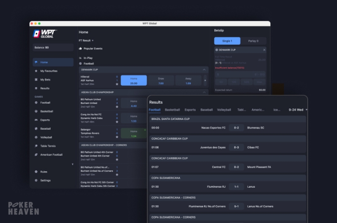Collapse the ASEAN Club Championship section
The height and width of the screenshot is (223, 337).
[x=204, y=92]
